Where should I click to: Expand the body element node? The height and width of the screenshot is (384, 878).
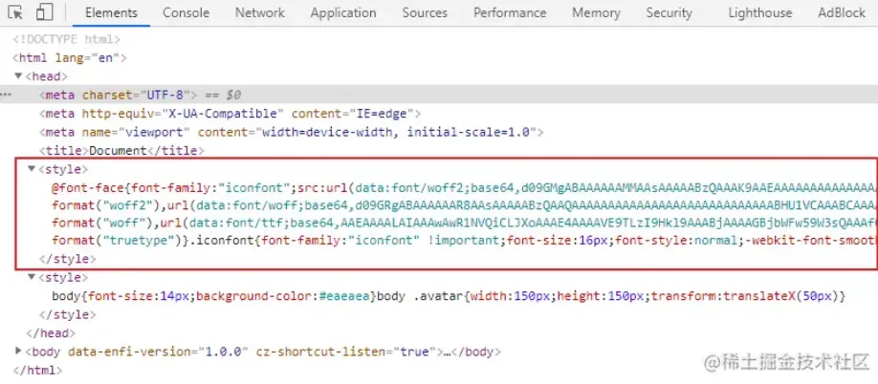[x=18, y=352]
